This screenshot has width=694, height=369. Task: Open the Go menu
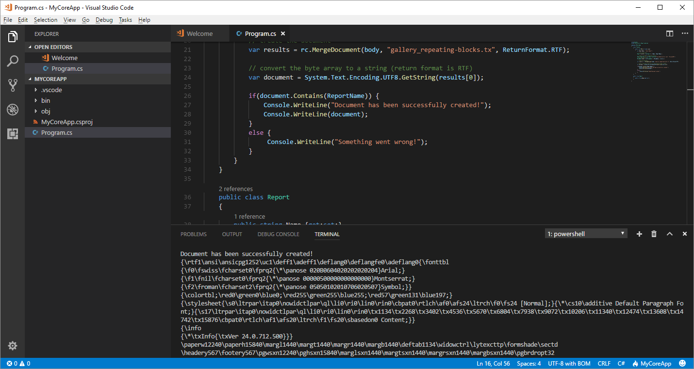86,20
